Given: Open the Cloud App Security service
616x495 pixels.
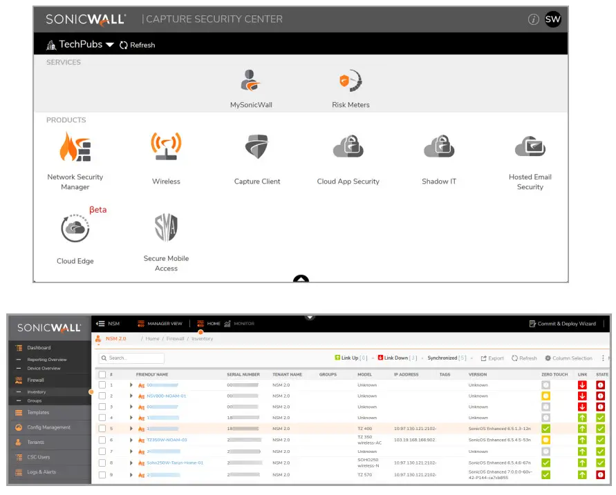Looking at the screenshot, I should coord(348,147).
